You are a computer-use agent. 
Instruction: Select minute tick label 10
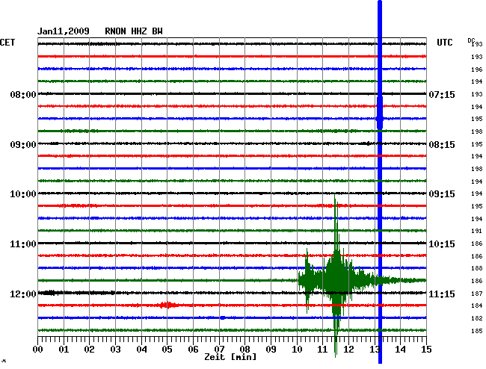tap(297, 350)
